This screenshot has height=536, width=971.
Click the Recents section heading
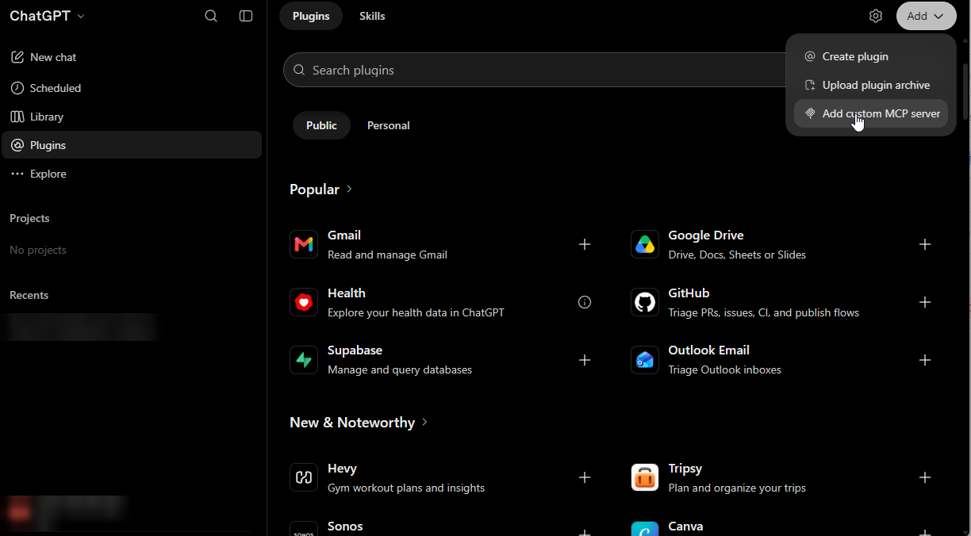click(x=29, y=295)
